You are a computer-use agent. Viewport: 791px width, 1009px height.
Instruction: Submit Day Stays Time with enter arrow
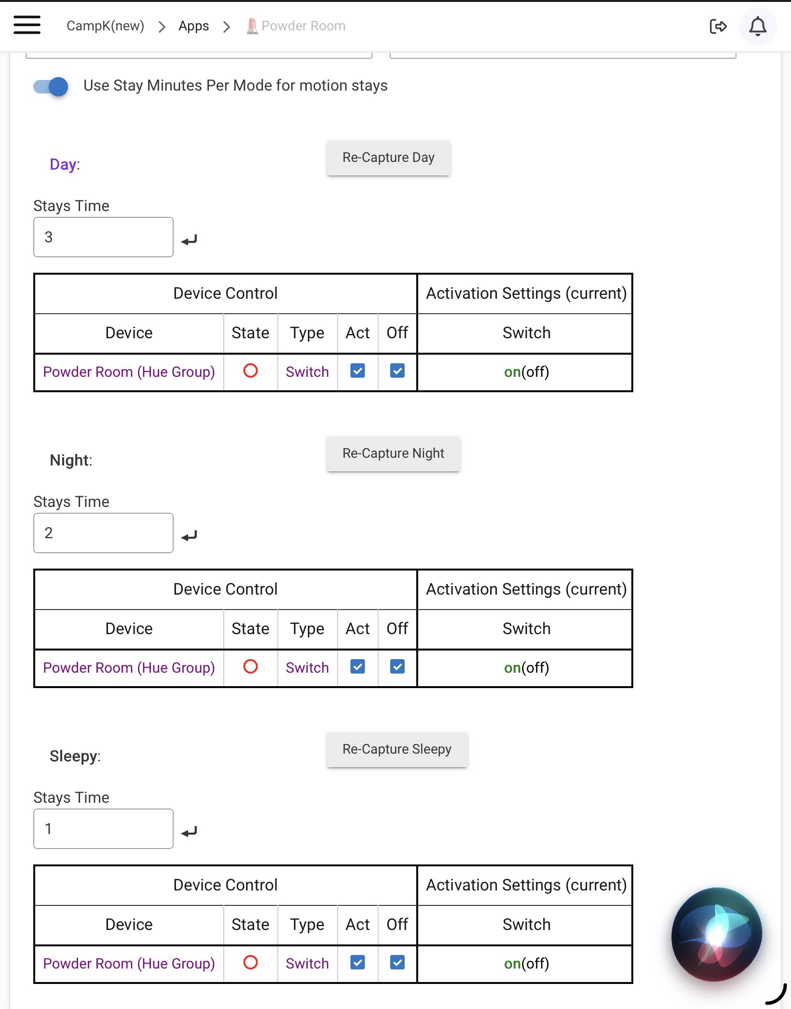[189, 239]
